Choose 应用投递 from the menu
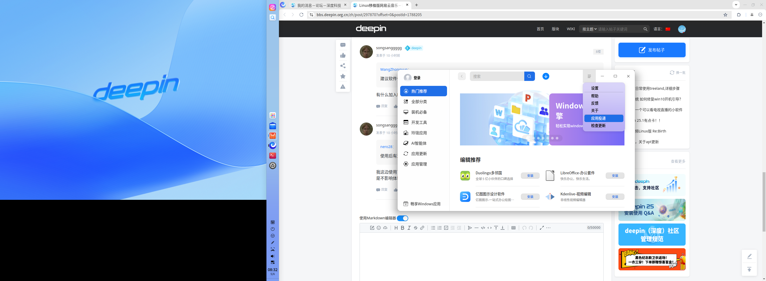766x281 pixels. tap(604, 118)
